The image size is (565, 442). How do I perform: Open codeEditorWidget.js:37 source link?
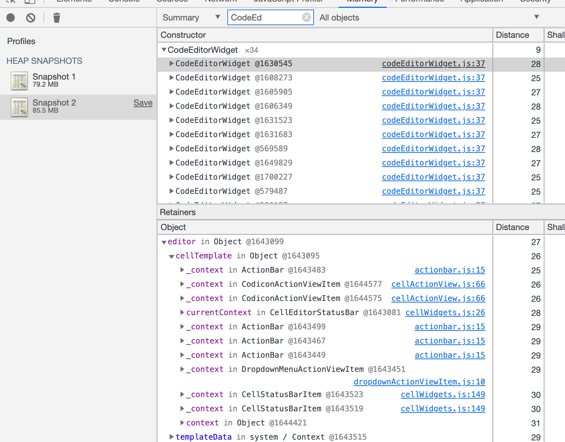coord(433,63)
